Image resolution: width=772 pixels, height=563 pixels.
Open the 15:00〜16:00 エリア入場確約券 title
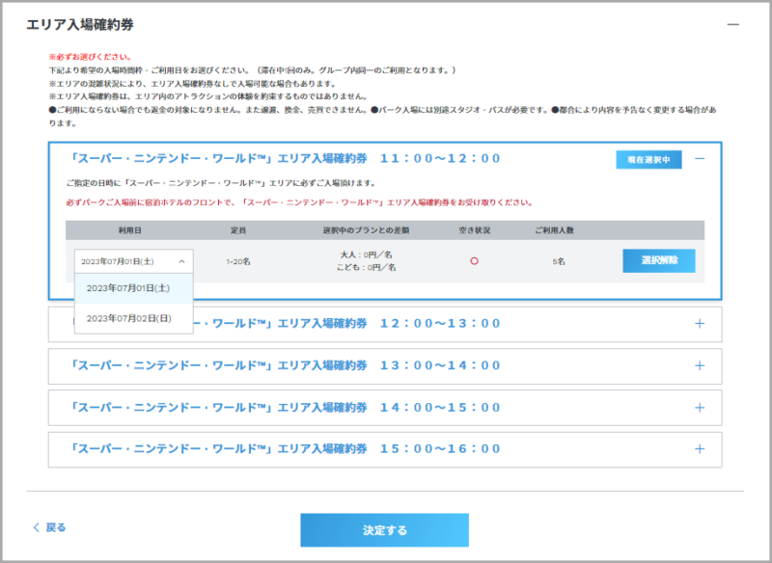tap(284, 449)
